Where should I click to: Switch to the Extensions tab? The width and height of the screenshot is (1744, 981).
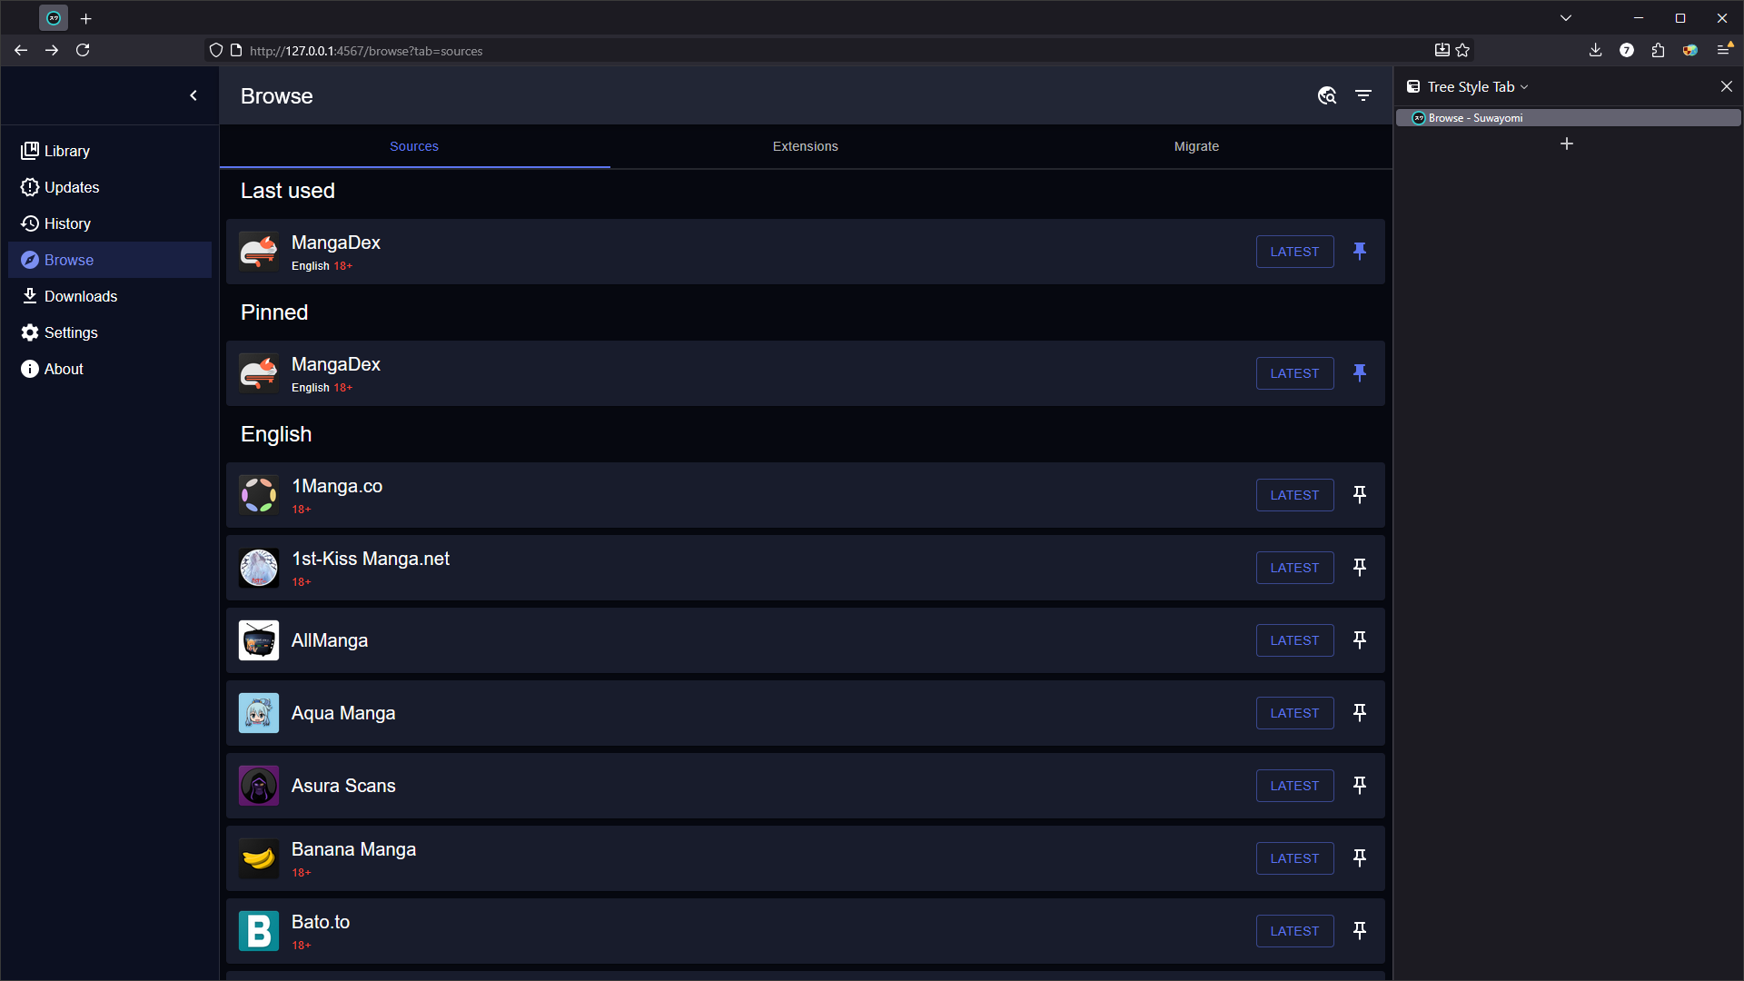pyautogui.click(x=805, y=146)
